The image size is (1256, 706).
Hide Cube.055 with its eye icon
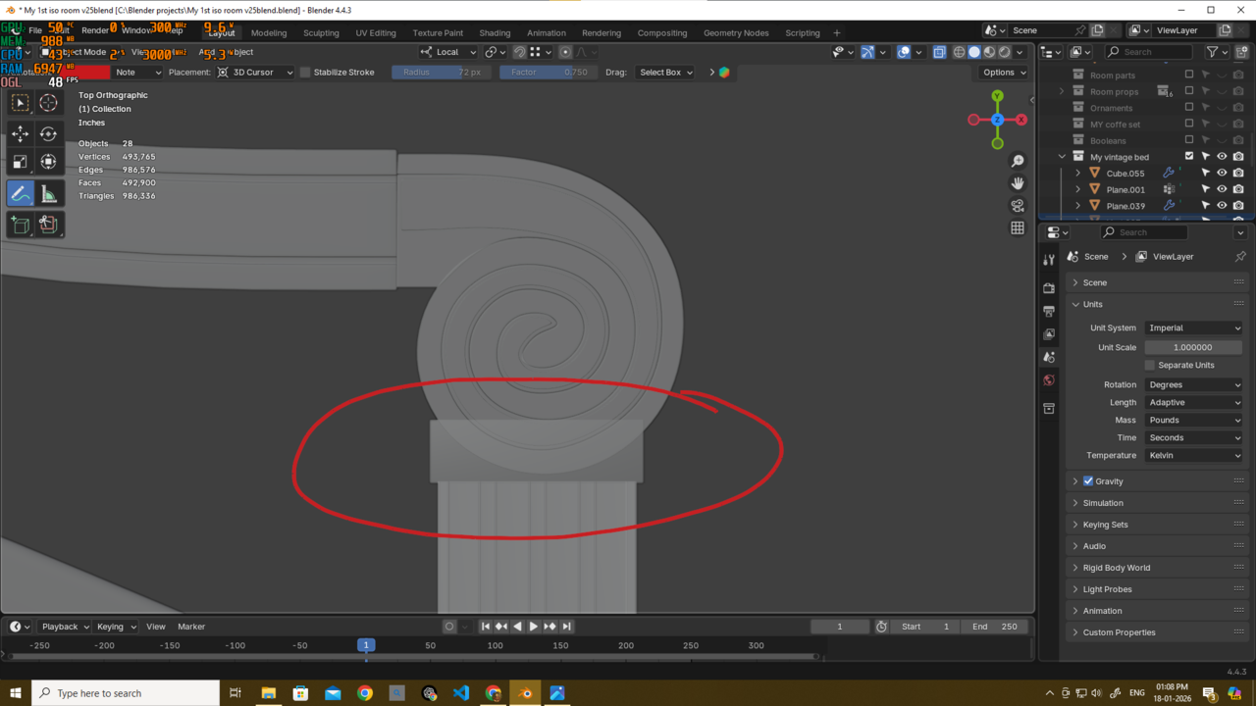click(1222, 174)
